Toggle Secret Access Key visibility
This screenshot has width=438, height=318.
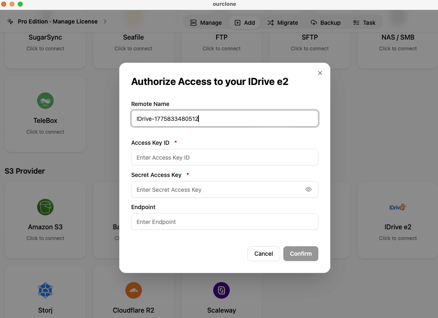click(x=308, y=189)
